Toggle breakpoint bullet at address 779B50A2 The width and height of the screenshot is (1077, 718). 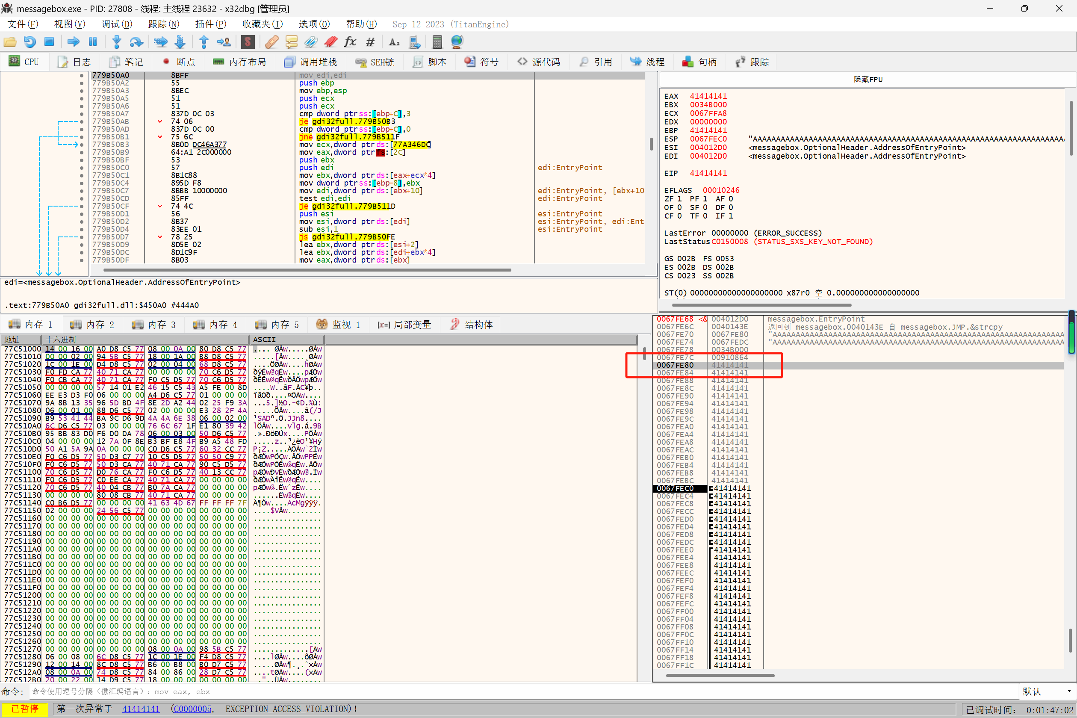82,83
